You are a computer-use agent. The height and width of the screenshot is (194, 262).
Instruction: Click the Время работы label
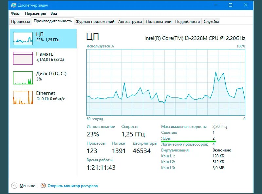click(x=100, y=160)
